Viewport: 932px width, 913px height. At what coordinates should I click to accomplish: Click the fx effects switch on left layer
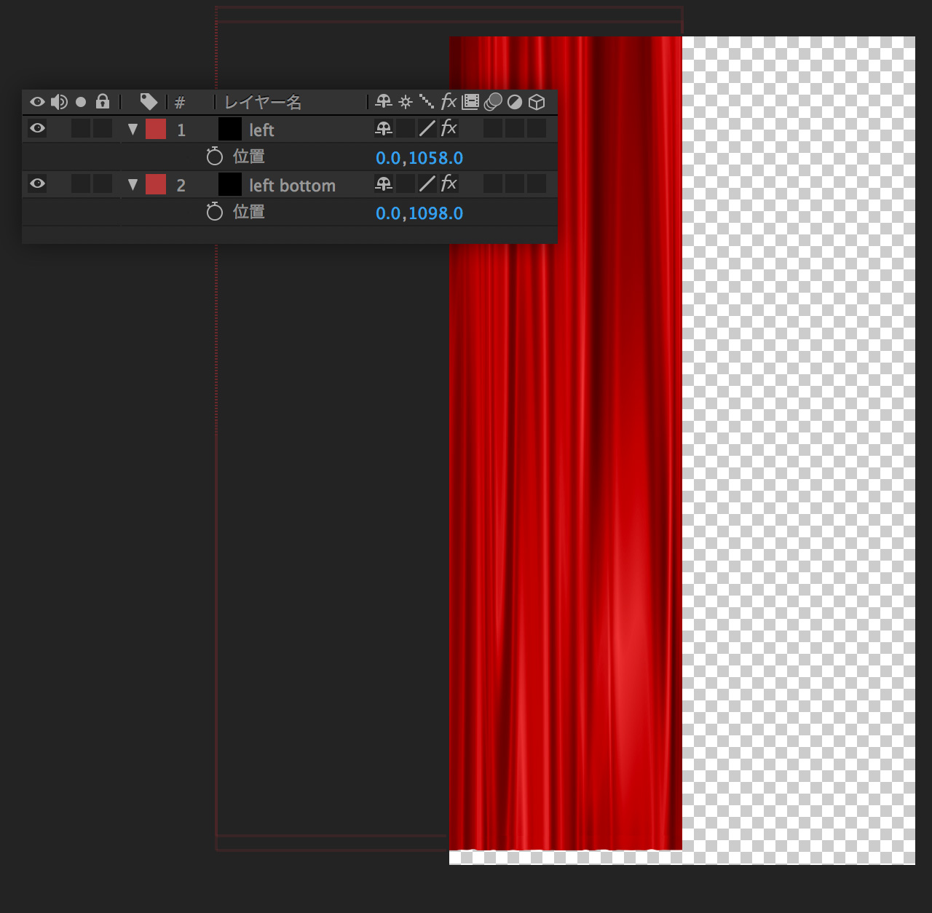[x=449, y=129]
